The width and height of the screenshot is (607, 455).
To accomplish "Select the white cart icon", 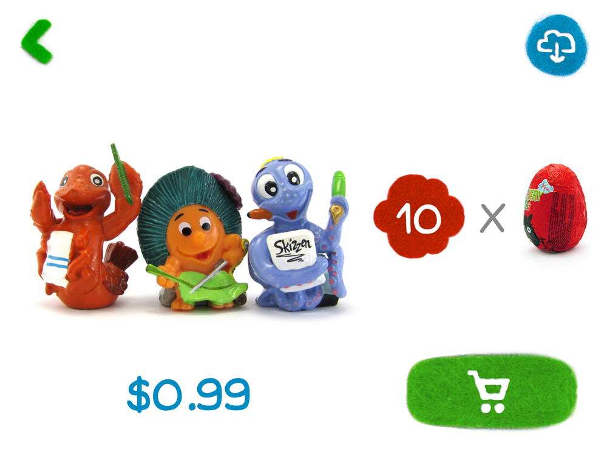I will pyautogui.click(x=489, y=391).
